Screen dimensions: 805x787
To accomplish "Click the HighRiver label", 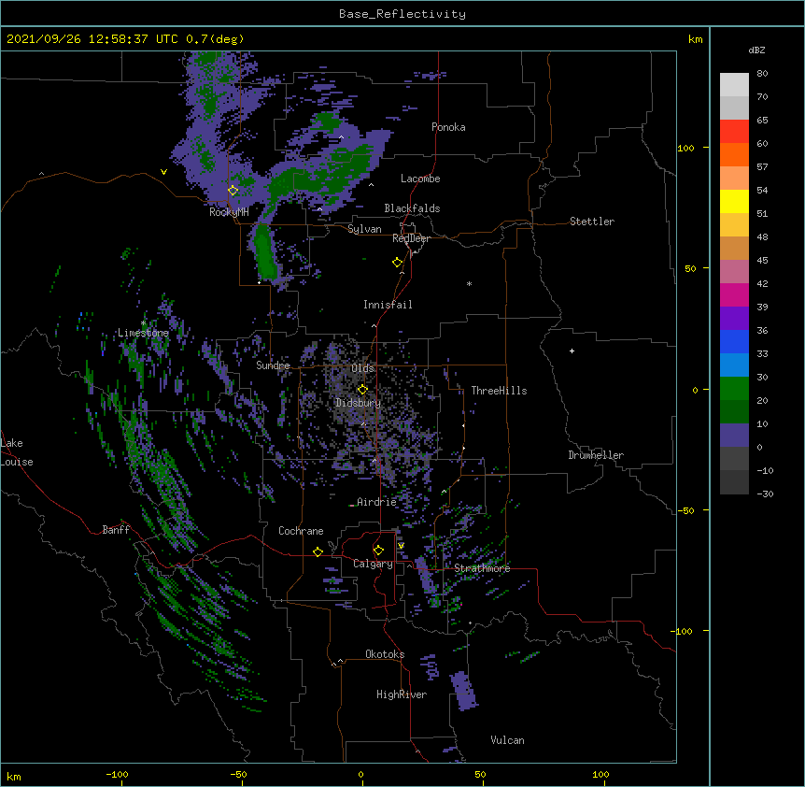I will click(402, 694).
